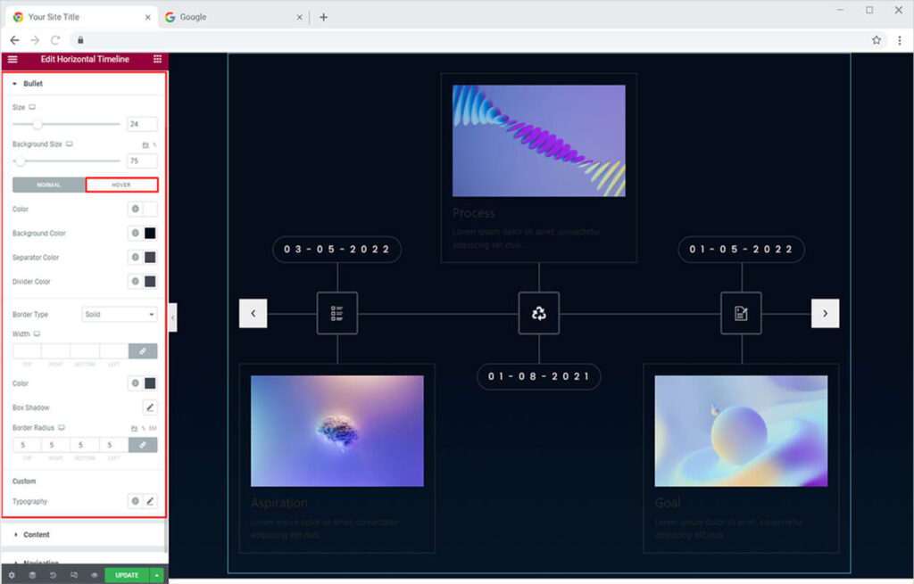Open the Border Type dropdown
Screen dimensions: 914x584
(120, 315)
